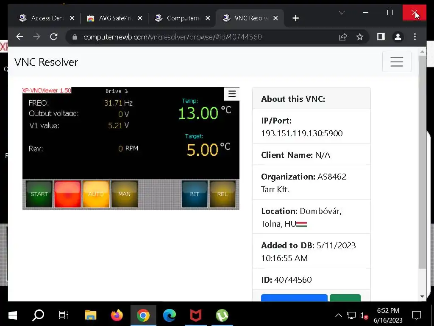Open the notification center icon
Screen dimensions: 434x326
(x=417, y=315)
